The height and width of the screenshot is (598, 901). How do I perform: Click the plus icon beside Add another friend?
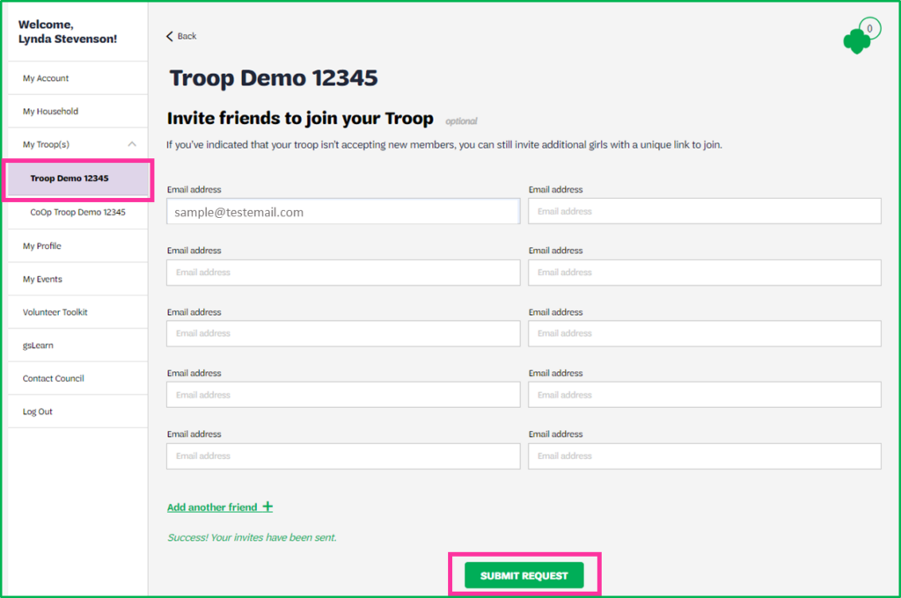tap(267, 507)
